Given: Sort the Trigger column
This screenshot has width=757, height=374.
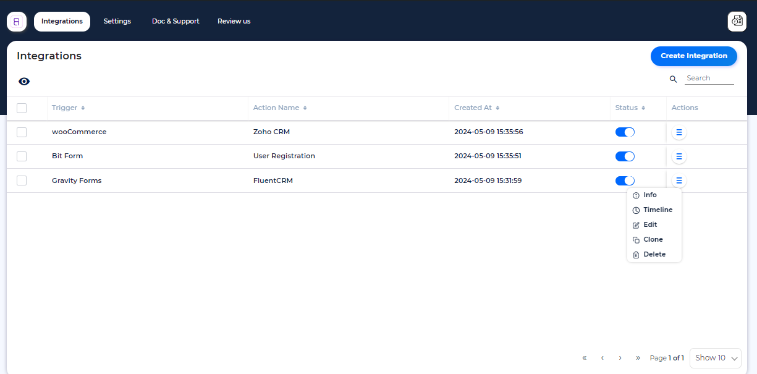Looking at the screenshot, I should pyautogui.click(x=68, y=108).
